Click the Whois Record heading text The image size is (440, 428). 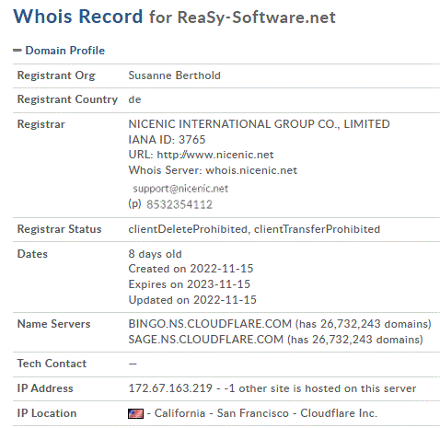[x=78, y=17]
